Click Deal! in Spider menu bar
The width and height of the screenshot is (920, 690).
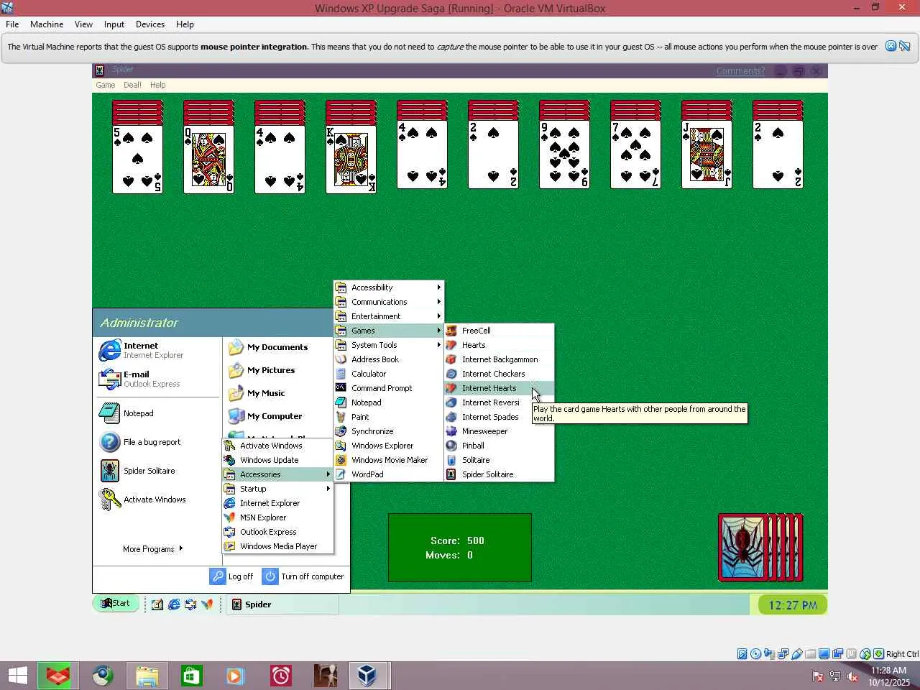132,85
